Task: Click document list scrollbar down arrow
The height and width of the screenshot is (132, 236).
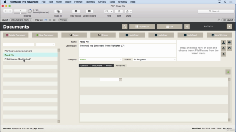Action: (x=59, y=121)
